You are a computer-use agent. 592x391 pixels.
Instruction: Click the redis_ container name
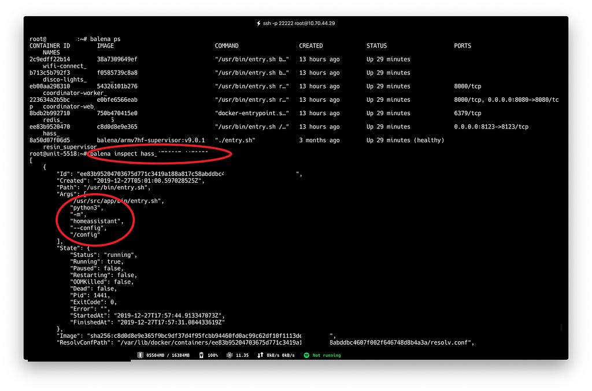(x=53, y=120)
